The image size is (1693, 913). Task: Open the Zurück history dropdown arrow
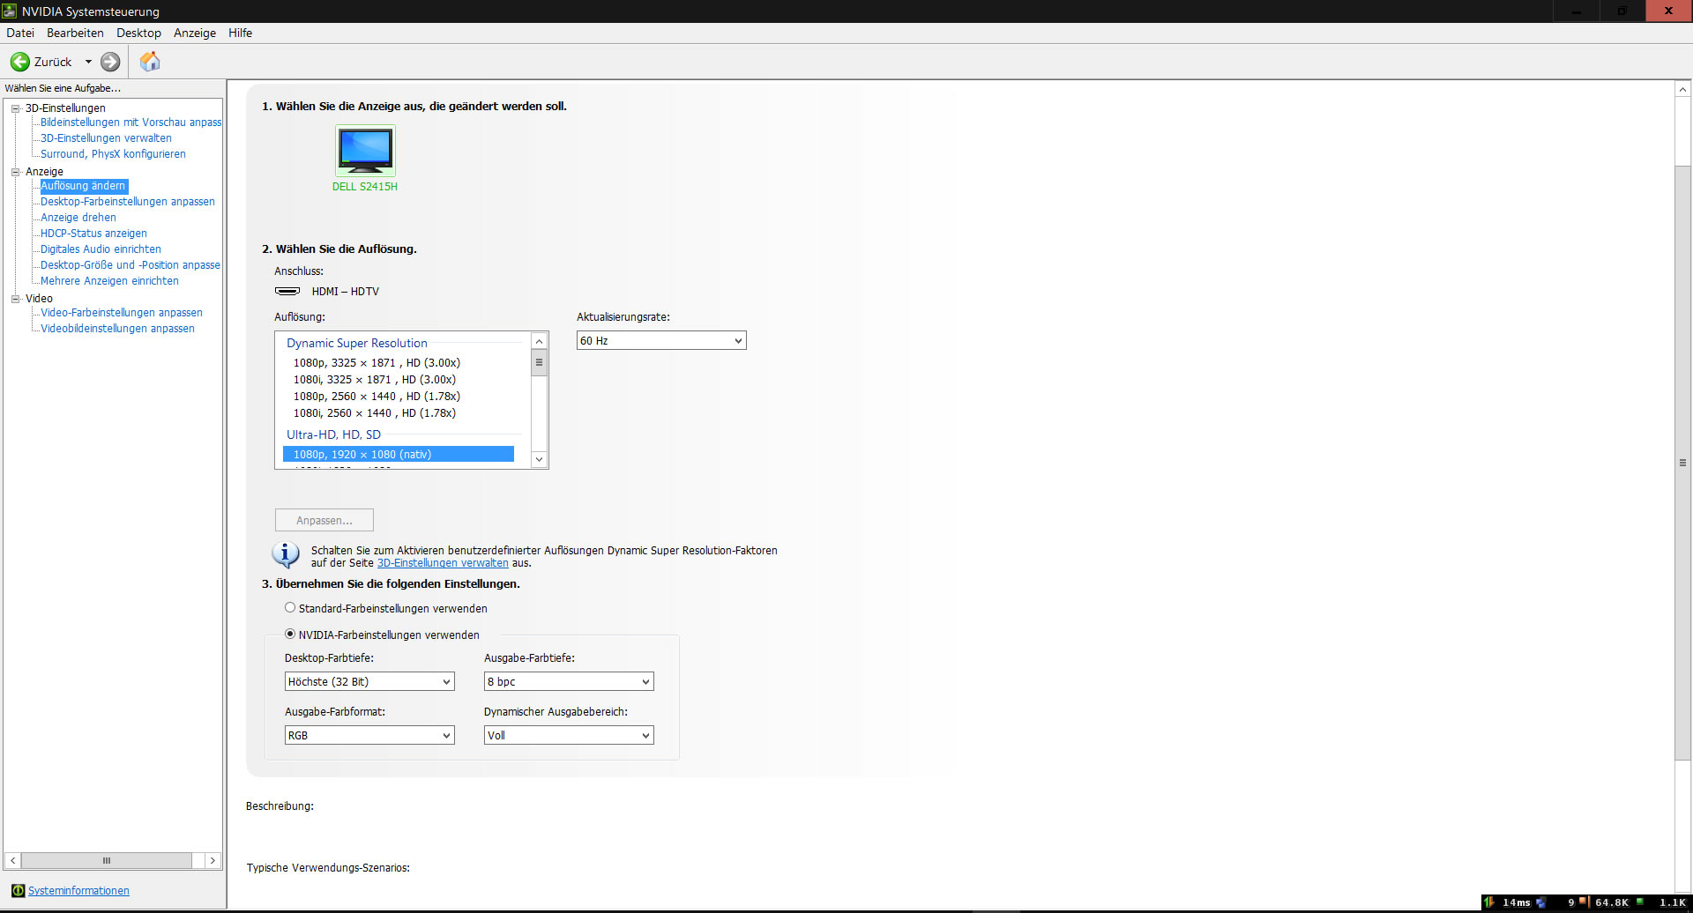coord(88,62)
